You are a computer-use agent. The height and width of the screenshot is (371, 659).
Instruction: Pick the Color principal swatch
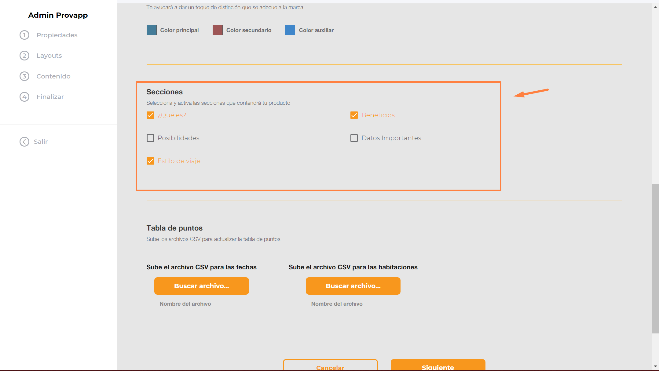pyautogui.click(x=152, y=30)
